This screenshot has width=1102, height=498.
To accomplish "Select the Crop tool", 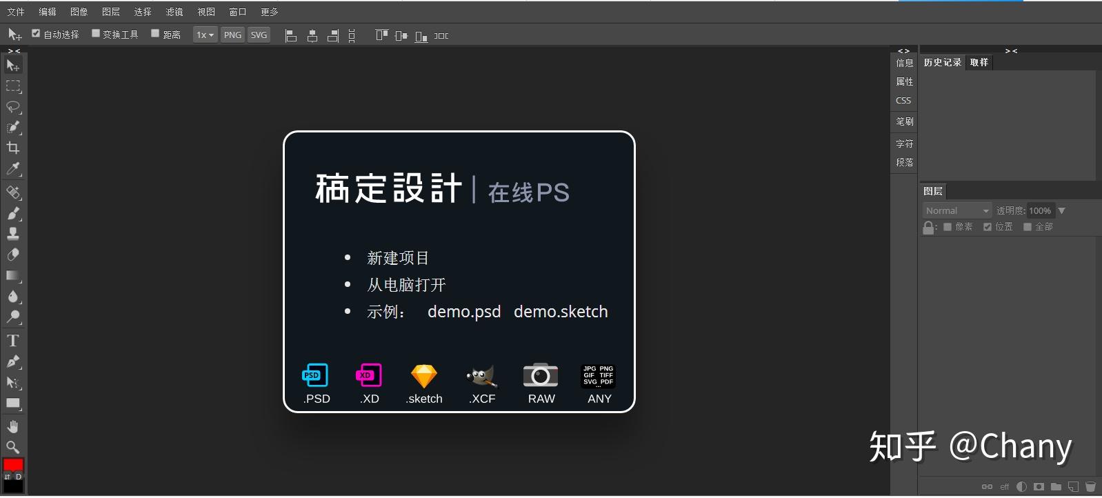I will coord(13,148).
